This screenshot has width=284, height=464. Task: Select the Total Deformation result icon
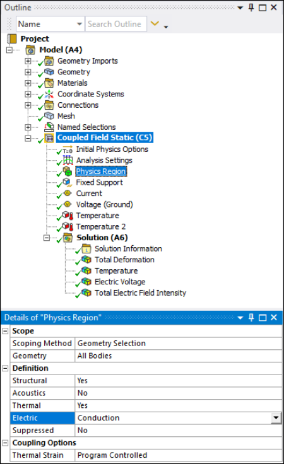(x=86, y=260)
